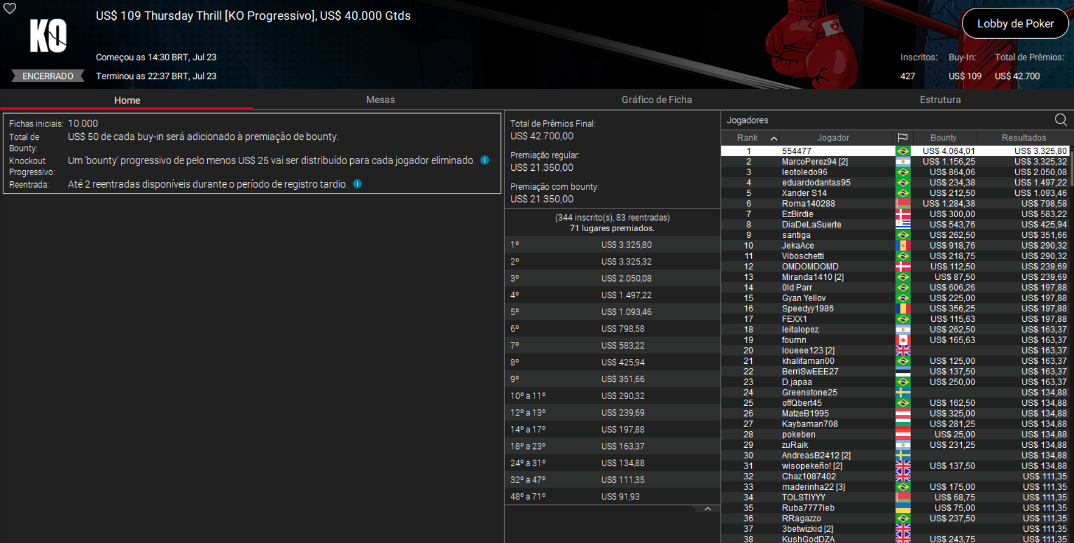Click the info icon beside Reentrada text
Screen dimensions: 1074x543
click(357, 184)
